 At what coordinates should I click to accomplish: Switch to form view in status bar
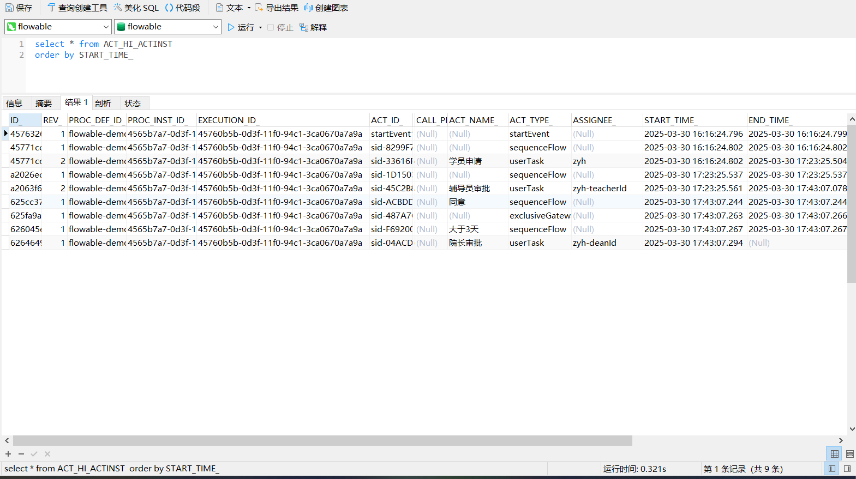coord(849,454)
